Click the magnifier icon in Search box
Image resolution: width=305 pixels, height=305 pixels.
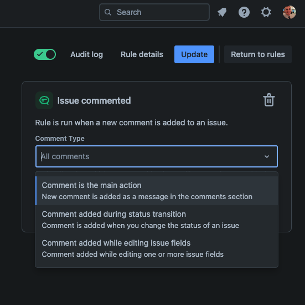(108, 12)
